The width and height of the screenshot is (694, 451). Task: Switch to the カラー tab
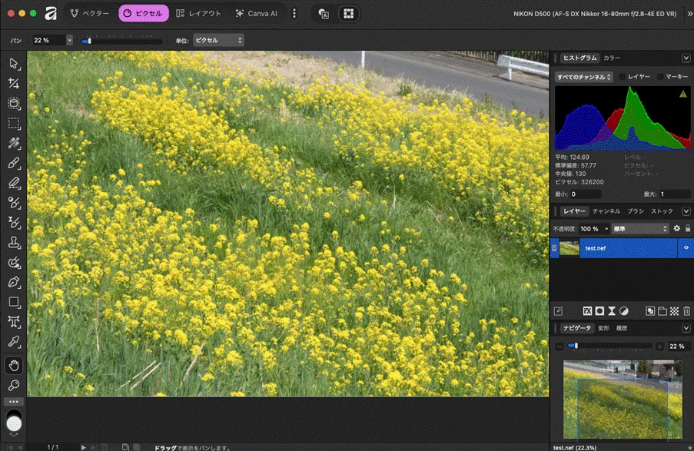point(612,58)
